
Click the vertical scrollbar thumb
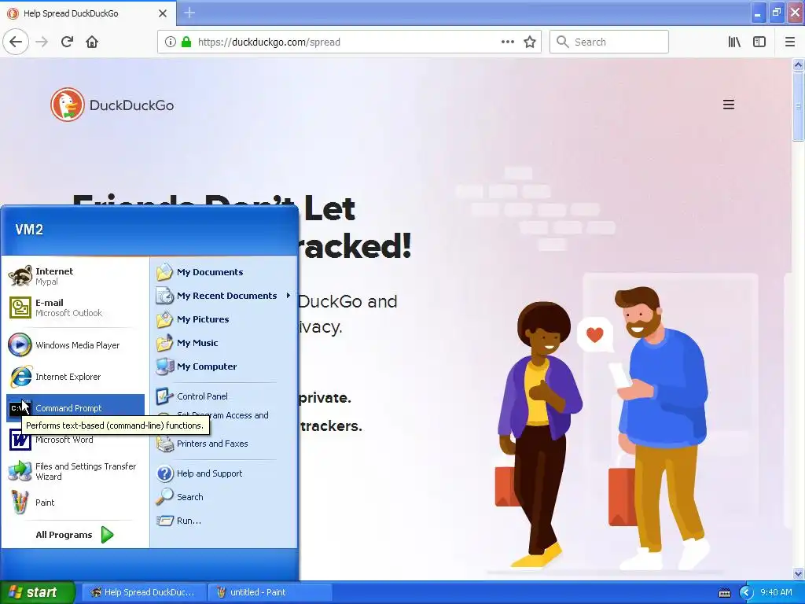pyautogui.click(x=798, y=106)
